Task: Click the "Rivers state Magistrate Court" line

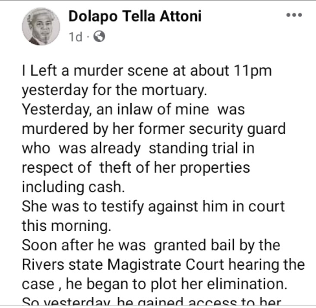Action: [163, 264]
